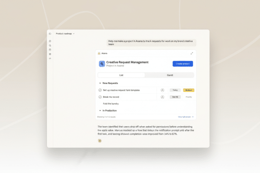Click the Today due date chip

point(175,90)
